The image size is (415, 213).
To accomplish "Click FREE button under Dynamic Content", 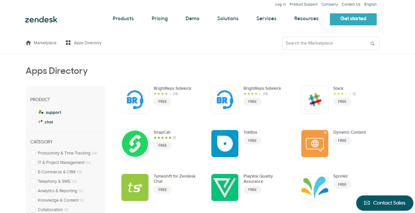I will 342,140.
